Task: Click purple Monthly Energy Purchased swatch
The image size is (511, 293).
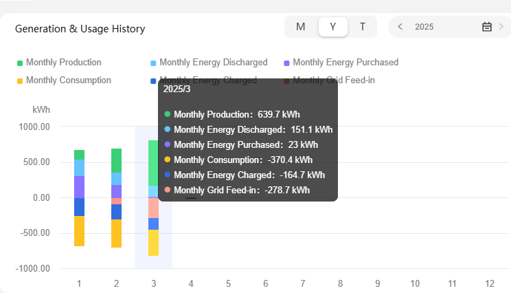Action: pyautogui.click(x=287, y=63)
